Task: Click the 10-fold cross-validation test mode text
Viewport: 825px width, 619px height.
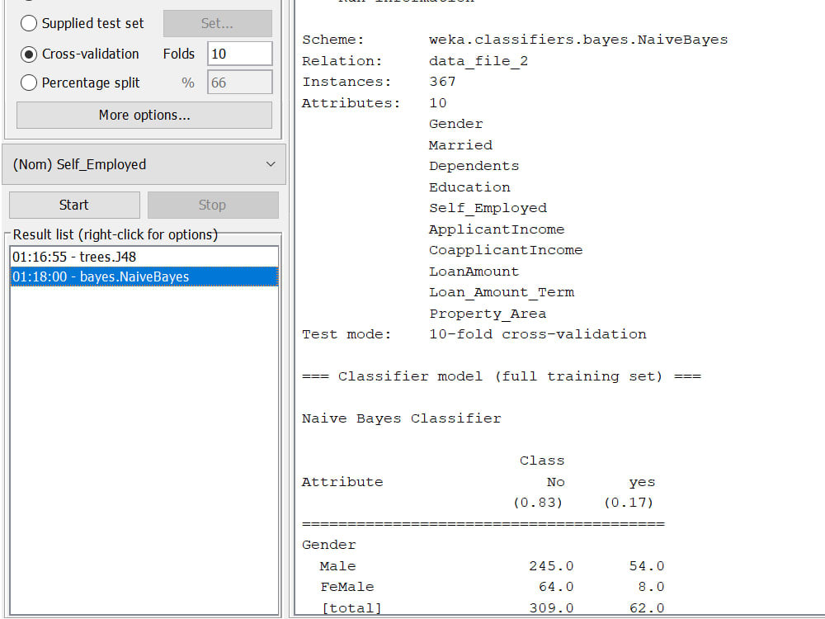Action: [x=538, y=334]
